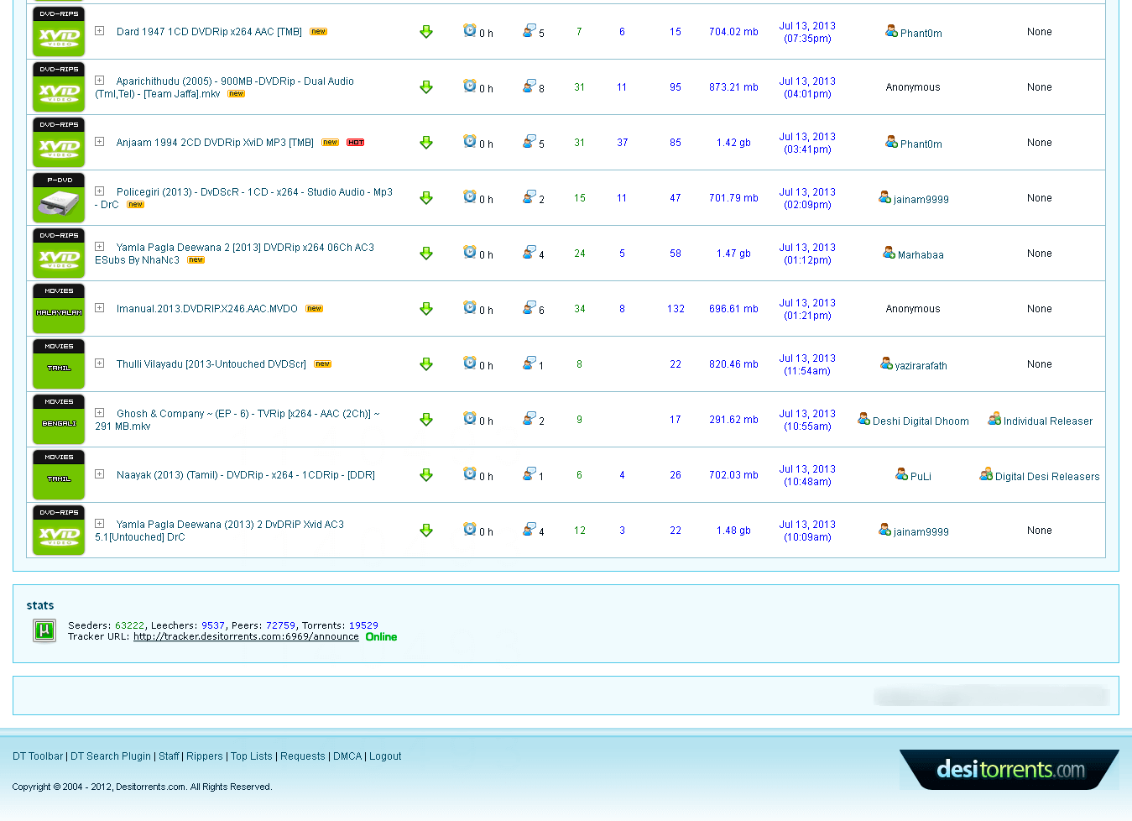Expand details for Dard 1947 torrent
The image size is (1132, 821).
coord(99,31)
